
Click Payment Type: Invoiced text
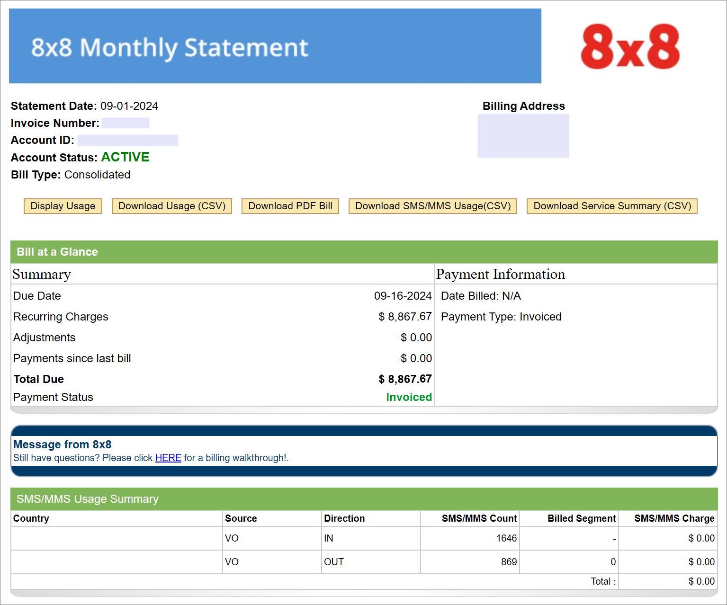(x=501, y=317)
